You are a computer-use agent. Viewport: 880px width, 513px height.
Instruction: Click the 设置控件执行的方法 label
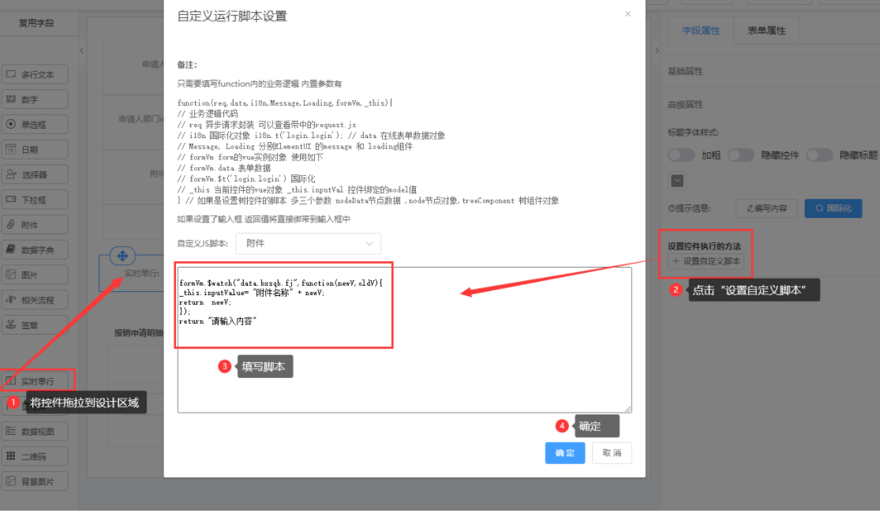(x=704, y=245)
